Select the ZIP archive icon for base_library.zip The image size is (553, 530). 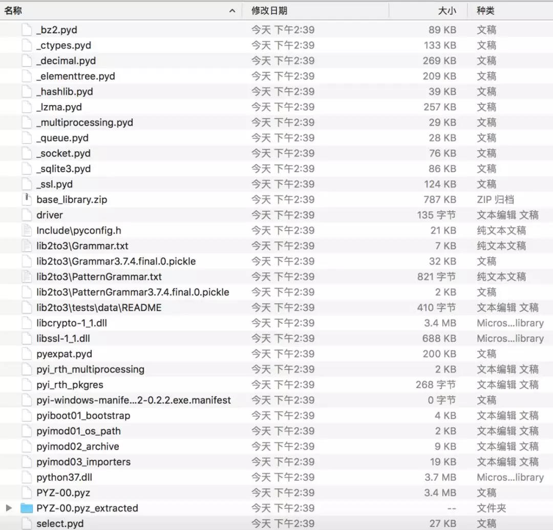(x=26, y=199)
